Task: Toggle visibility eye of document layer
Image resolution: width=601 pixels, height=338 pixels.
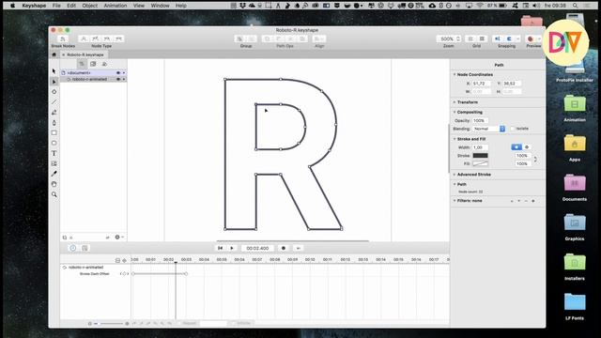Action: [118, 73]
